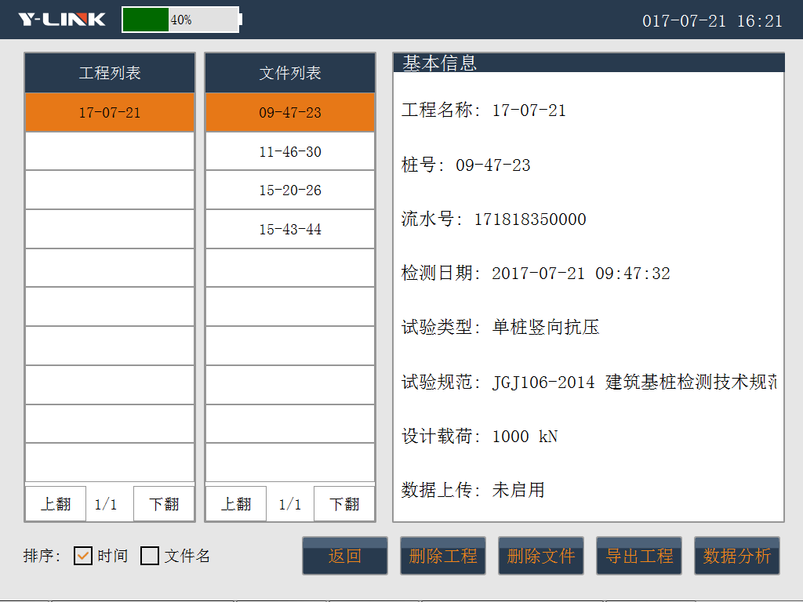Image resolution: width=803 pixels, height=602 pixels.
Task: Click the 删除文件 button
Action: coord(541,556)
